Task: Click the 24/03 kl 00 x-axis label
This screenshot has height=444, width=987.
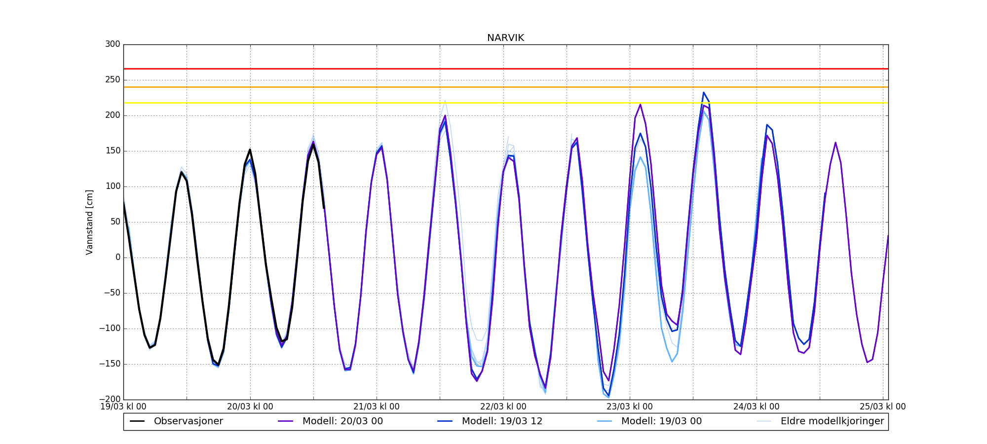Action: pyautogui.click(x=756, y=407)
